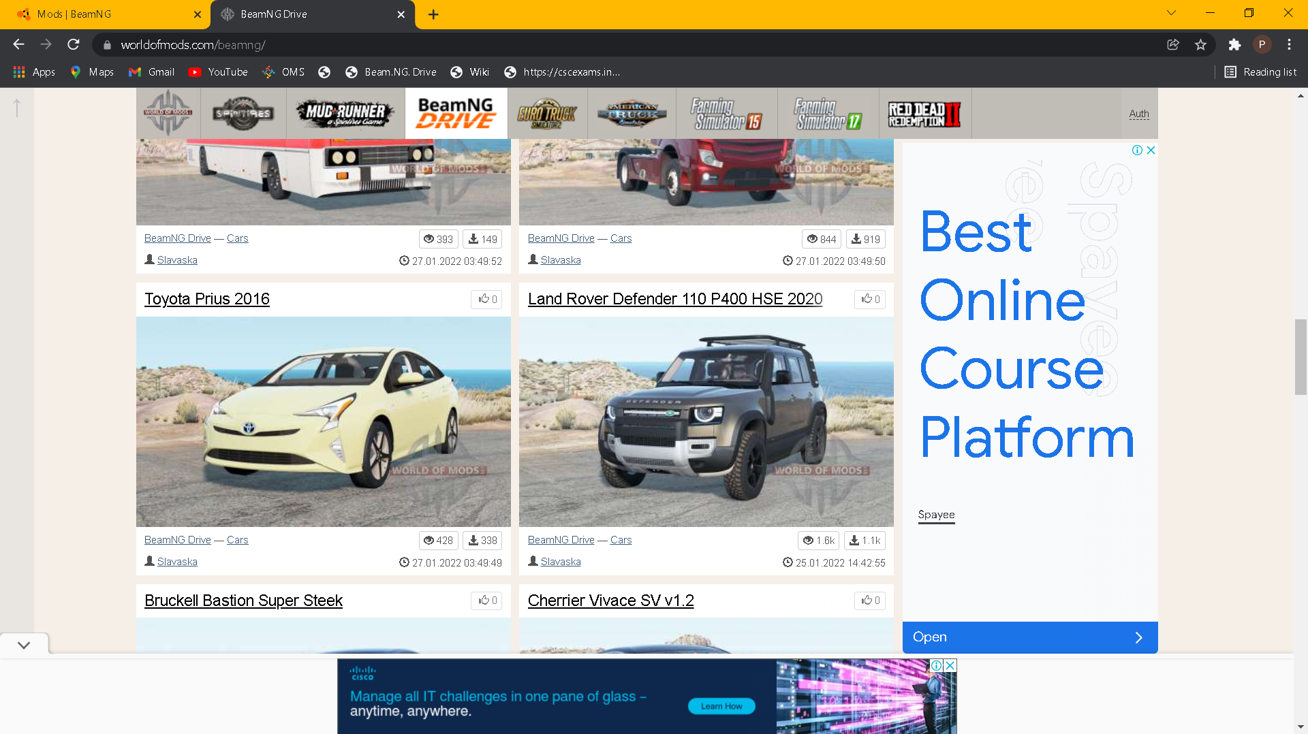This screenshot has width=1308, height=734.
Task: Open the Chrome profile avatar P
Action: (1262, 44)
